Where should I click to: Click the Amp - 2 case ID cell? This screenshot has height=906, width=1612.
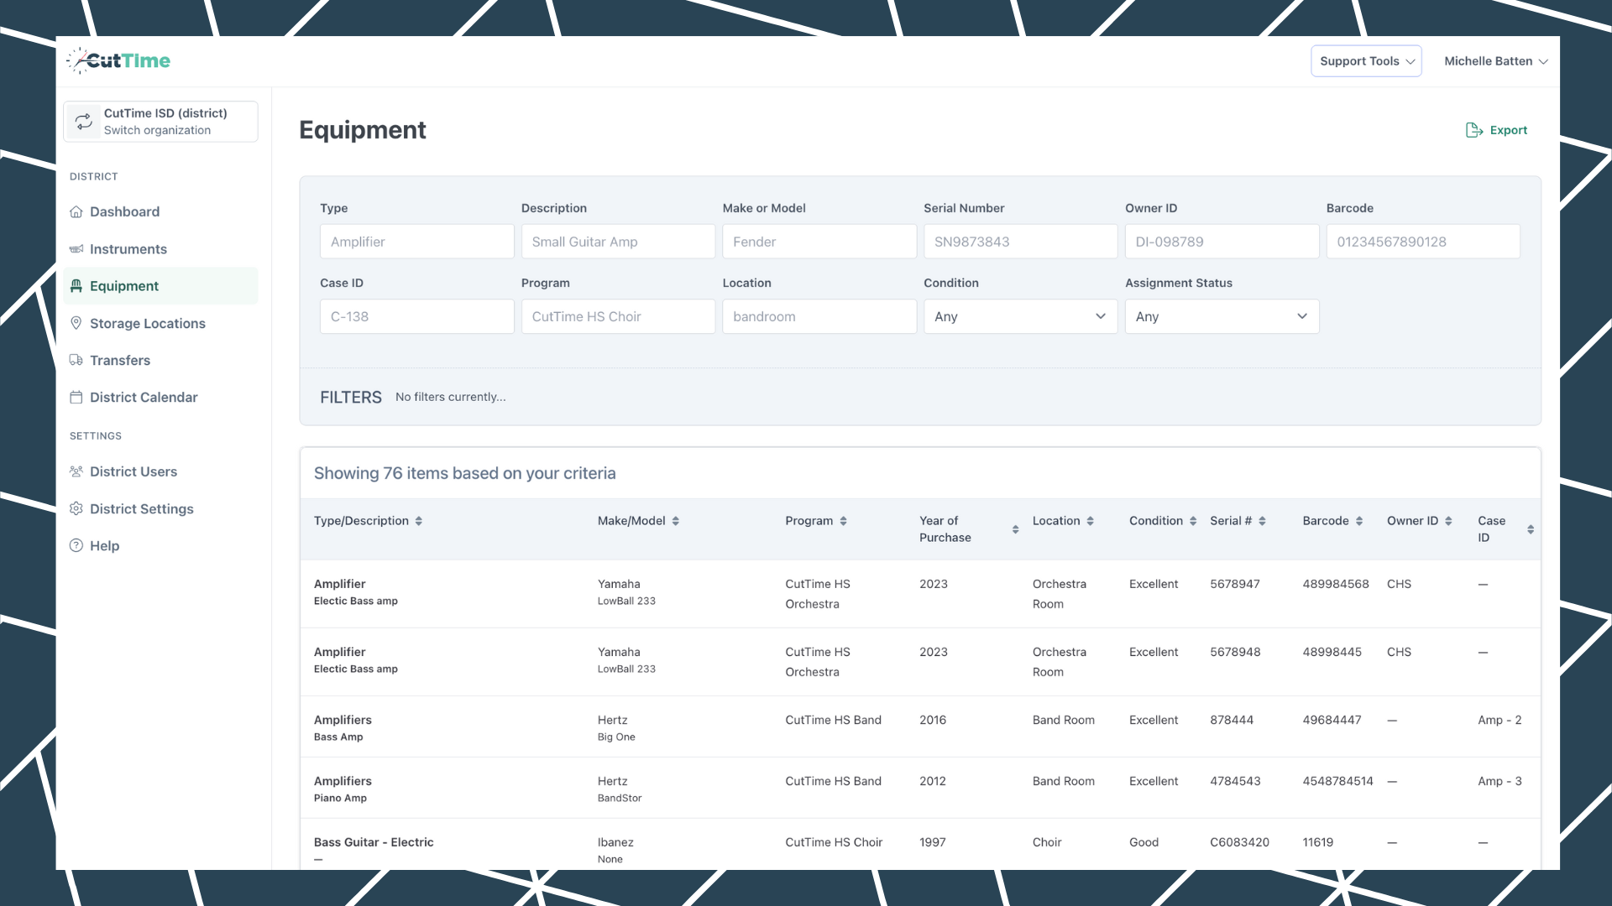1499,720
